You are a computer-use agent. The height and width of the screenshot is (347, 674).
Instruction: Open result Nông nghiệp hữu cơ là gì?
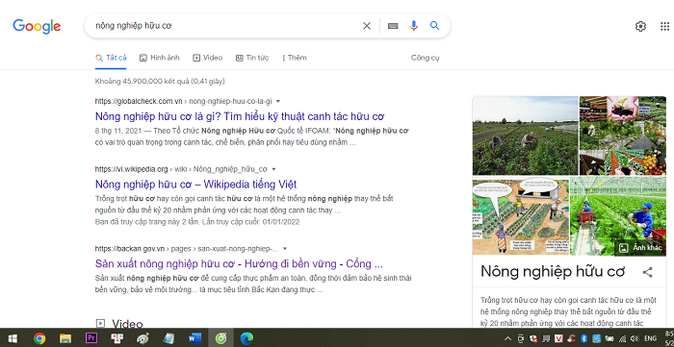240,116
